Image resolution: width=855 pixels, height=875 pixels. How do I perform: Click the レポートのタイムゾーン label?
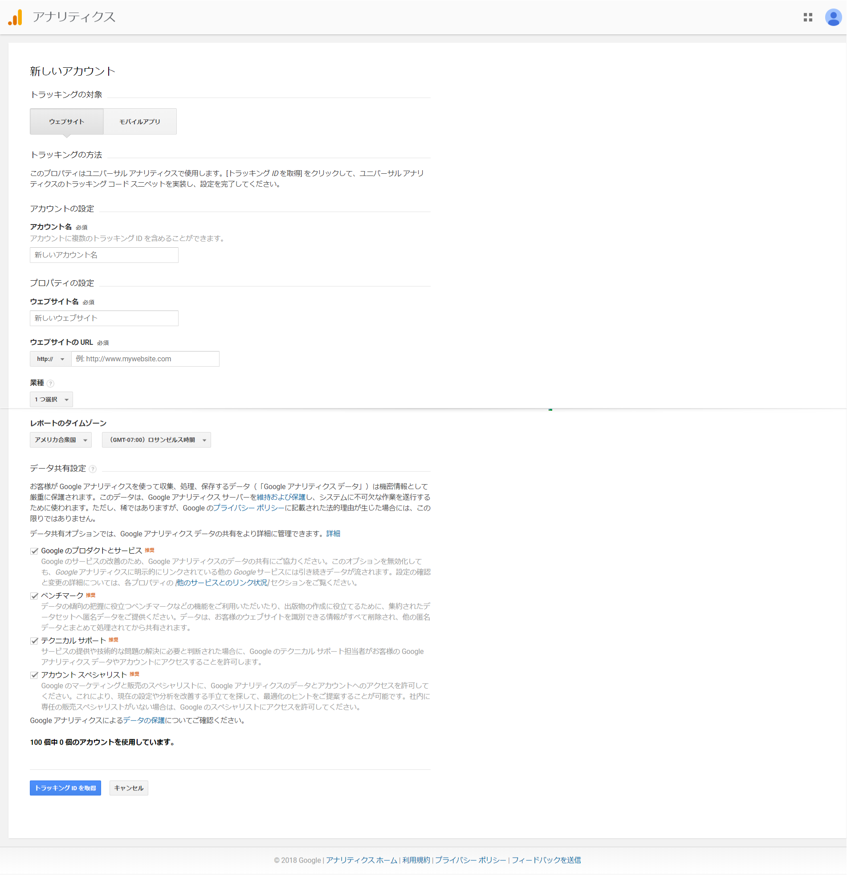click(68, 423)
